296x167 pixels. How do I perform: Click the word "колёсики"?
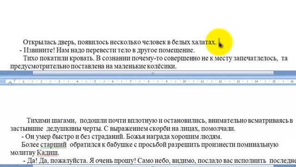pyautogui.click(x=160, y=66)
